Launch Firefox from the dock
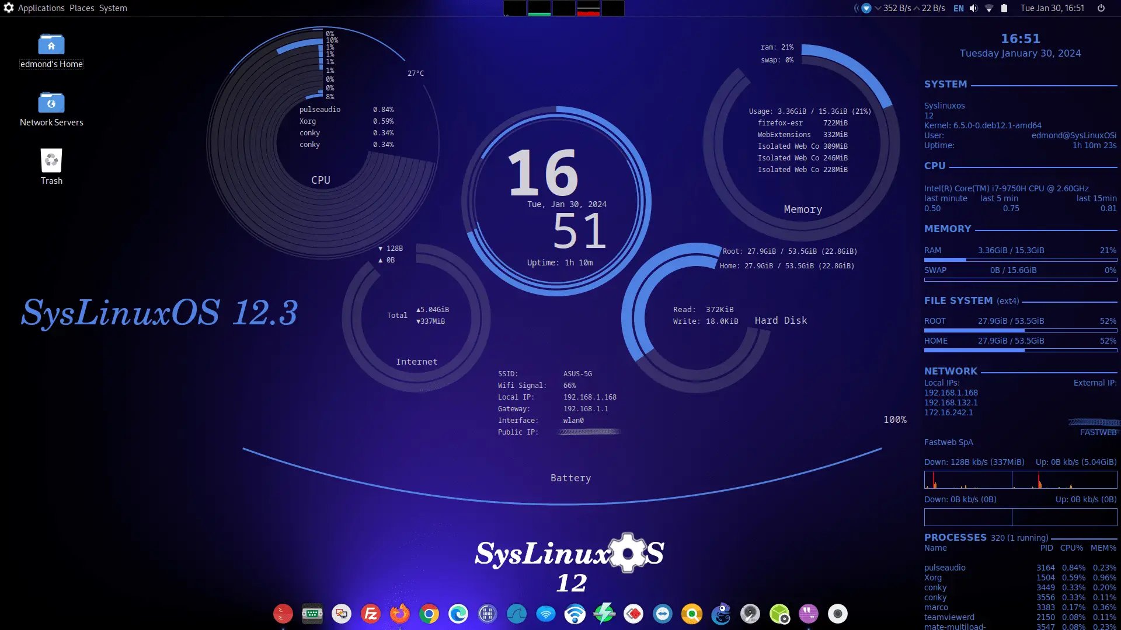This screenshot has width=1121, height=630. pos(400,614)
